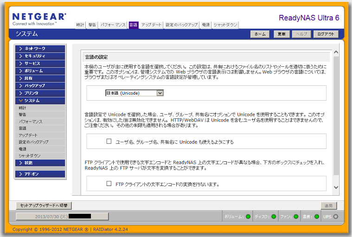Click the NETGEAR logo
Screen dimensions: 353x237
click(x=39, y=19)
